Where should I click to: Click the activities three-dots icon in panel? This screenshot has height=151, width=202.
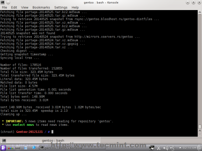click(10, 148)
